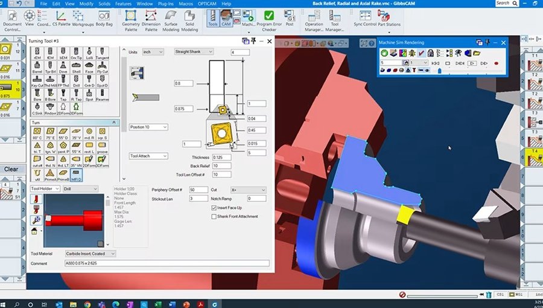This screenshot has width=543, height=308.
Task: Select the Drill tool type icon
Action: click(76, 81)
